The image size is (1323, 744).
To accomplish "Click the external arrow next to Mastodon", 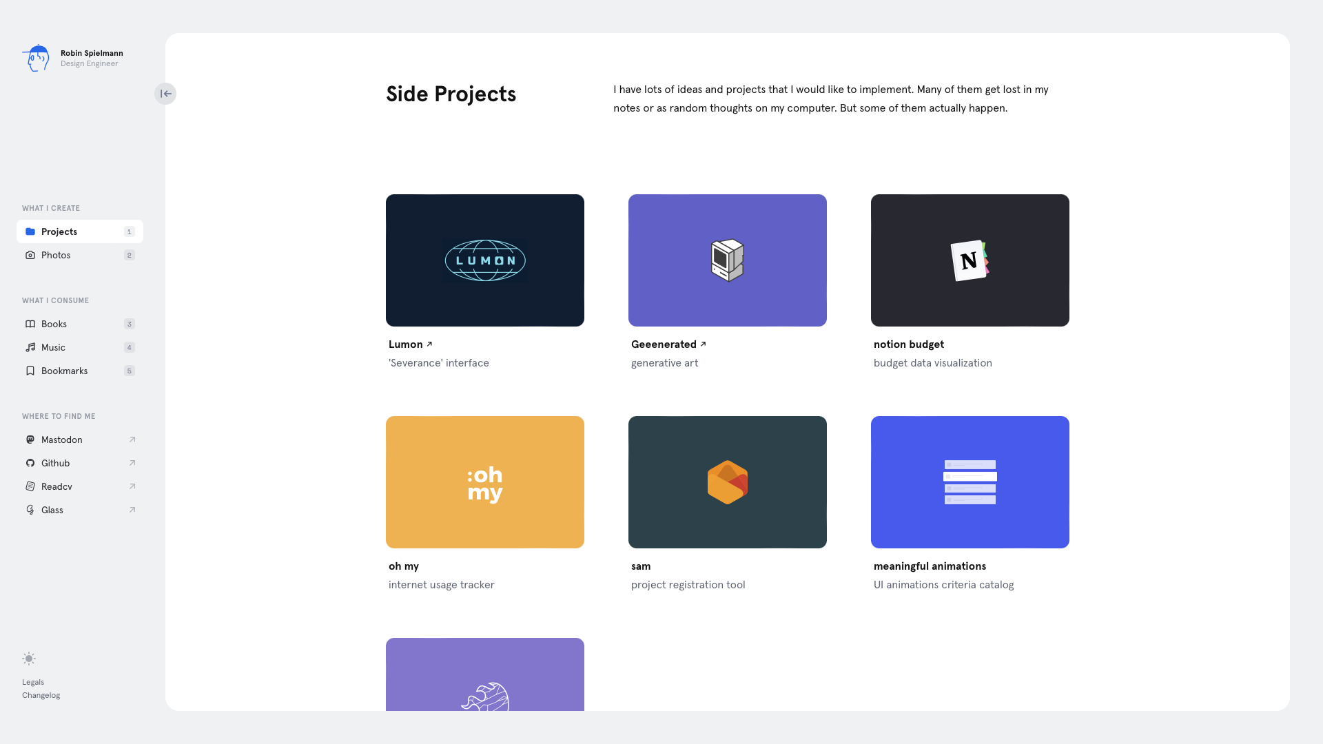I will point(132,440).
